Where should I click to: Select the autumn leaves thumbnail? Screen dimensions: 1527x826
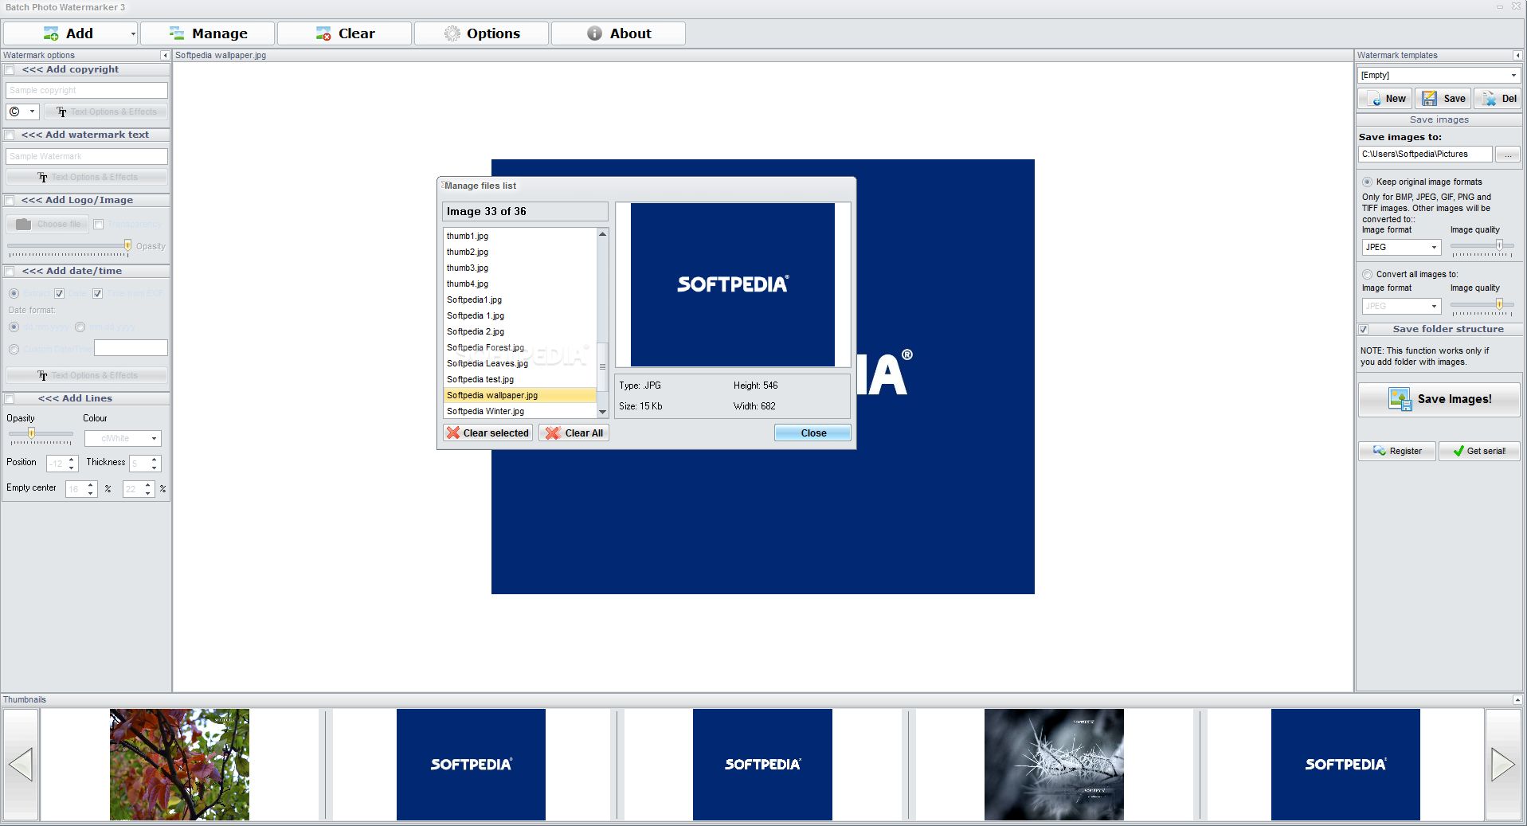[179, 765]
